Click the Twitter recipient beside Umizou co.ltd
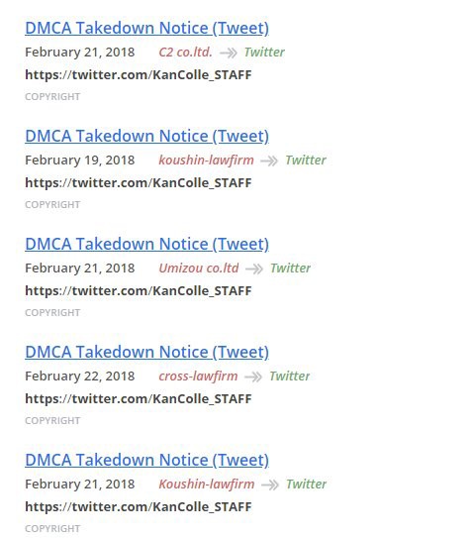 tap(290, 269)
